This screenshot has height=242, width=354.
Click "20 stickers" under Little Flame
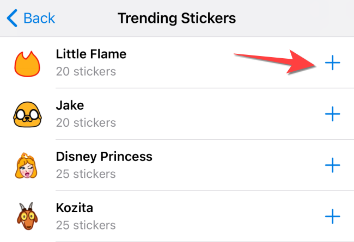click(86, 71)
